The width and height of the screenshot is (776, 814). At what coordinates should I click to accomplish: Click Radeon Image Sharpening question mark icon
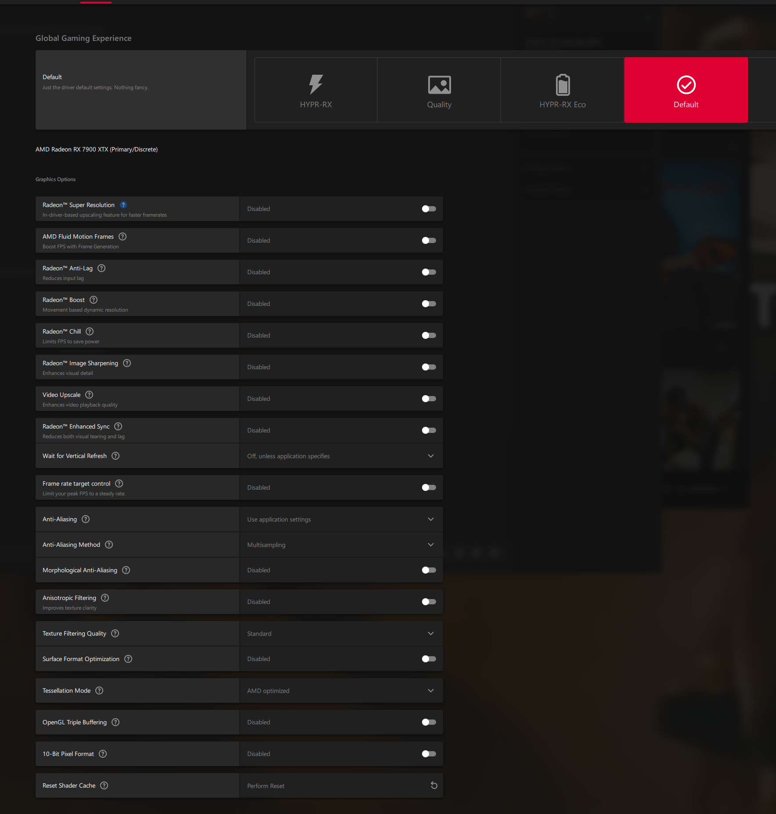coord(127,363)
